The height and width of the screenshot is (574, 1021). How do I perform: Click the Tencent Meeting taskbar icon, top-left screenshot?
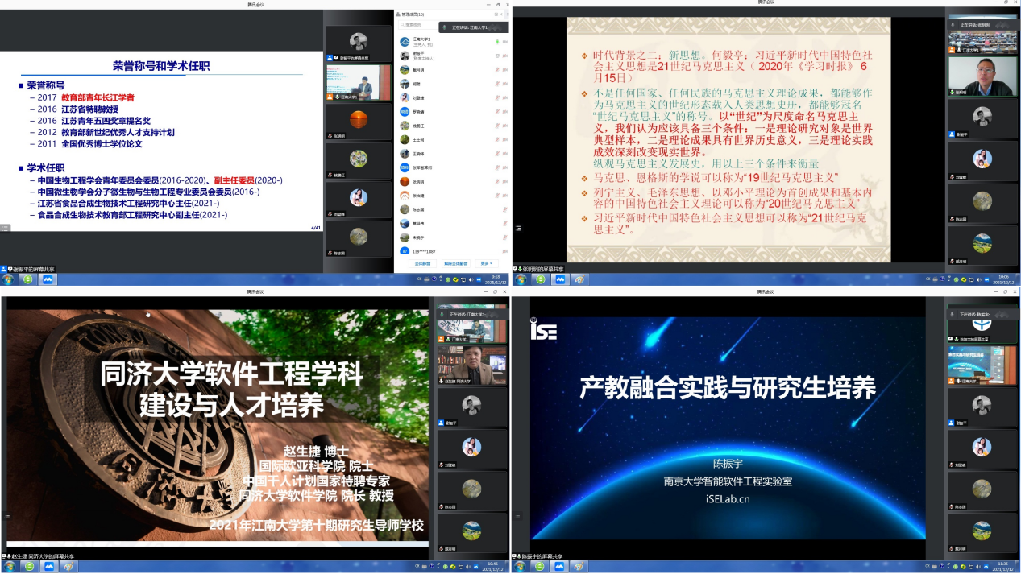click(x=48, y=279)
